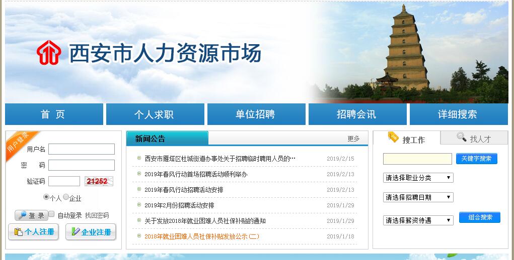Open 更多 link in news panel
The height and width of the screenshot is (260, 514).
click(353, 139)
